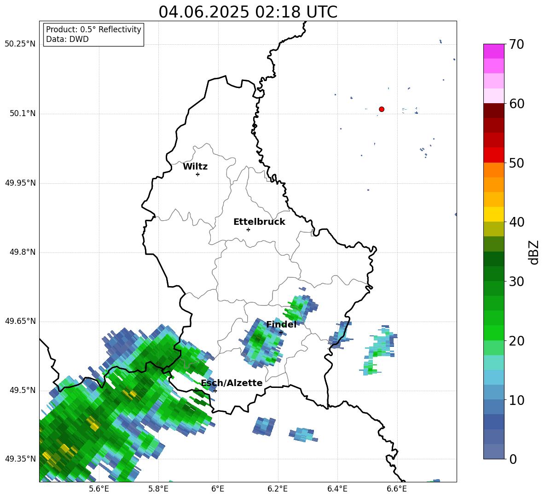
Task: Click the Ettelbruck city label
Action: click(x=259, y=222)
